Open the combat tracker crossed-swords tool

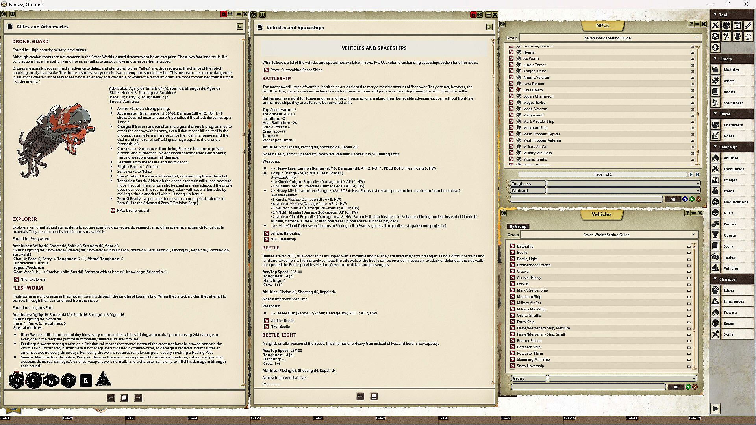(715, 26)
